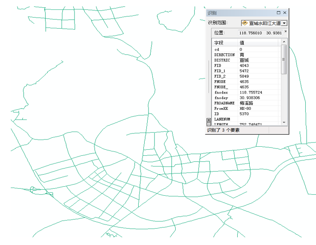Click the value 南 in DIRECTION row

click(x=242, y=55)
